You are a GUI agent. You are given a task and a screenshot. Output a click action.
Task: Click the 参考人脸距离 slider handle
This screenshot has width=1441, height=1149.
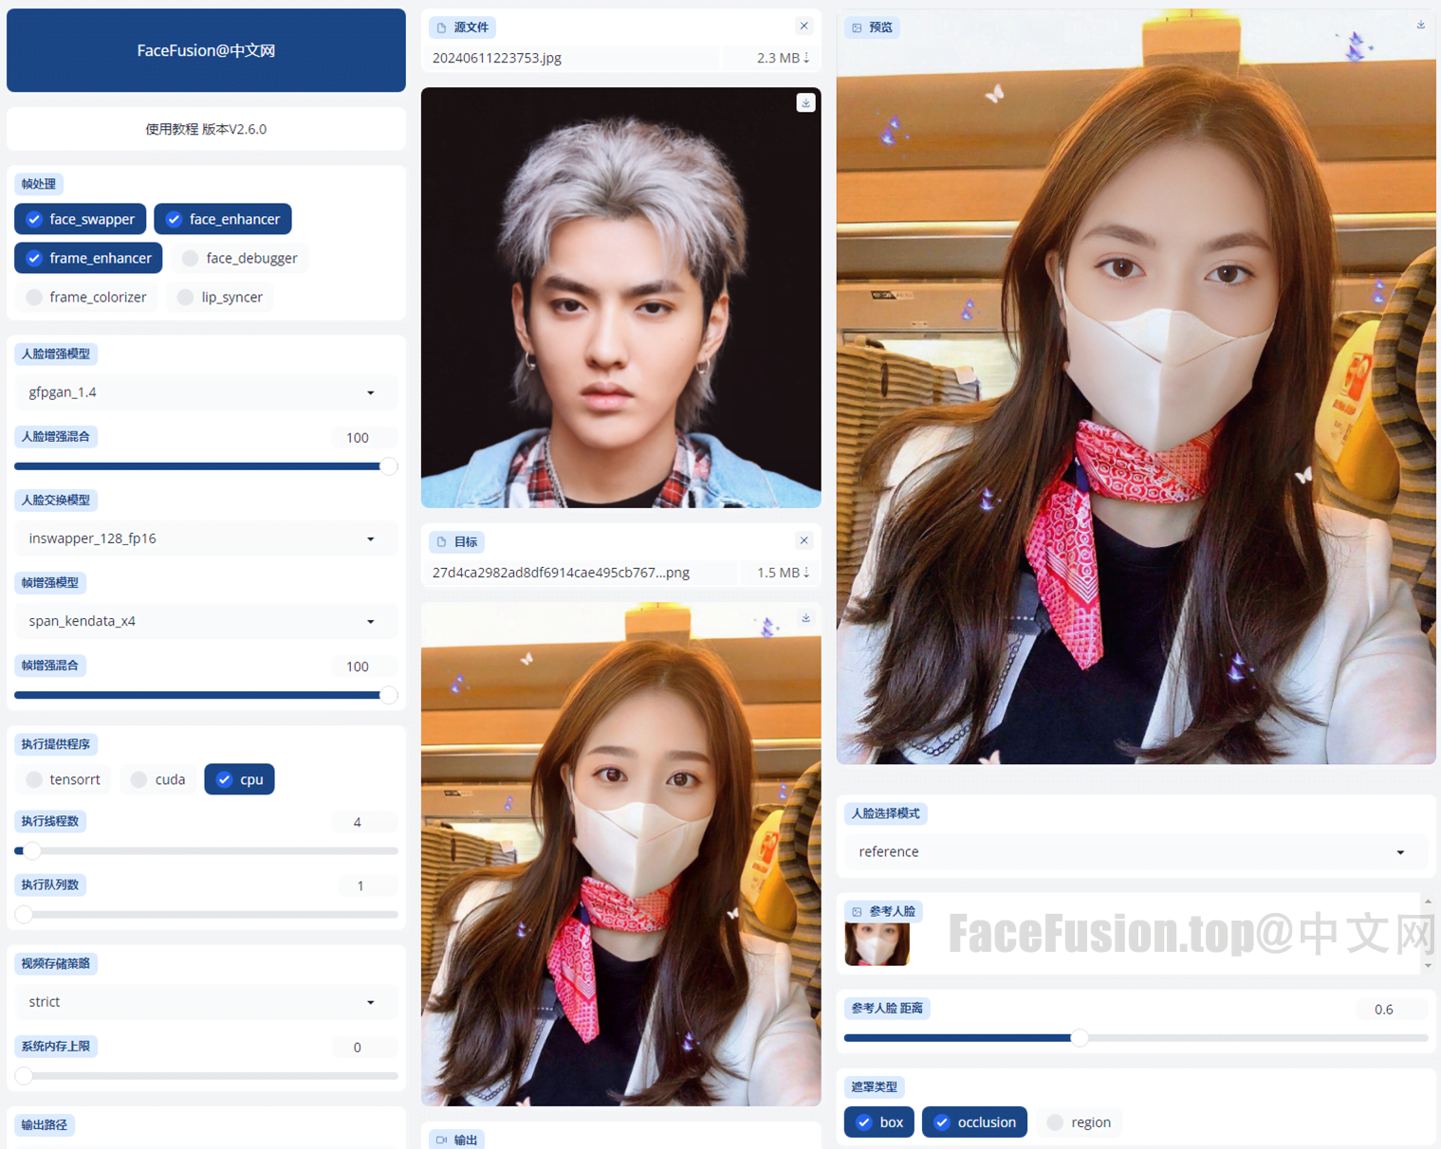[1079, 1037]
